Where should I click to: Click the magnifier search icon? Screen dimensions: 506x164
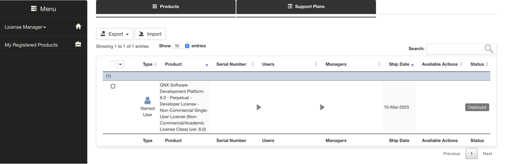[489, 49]
